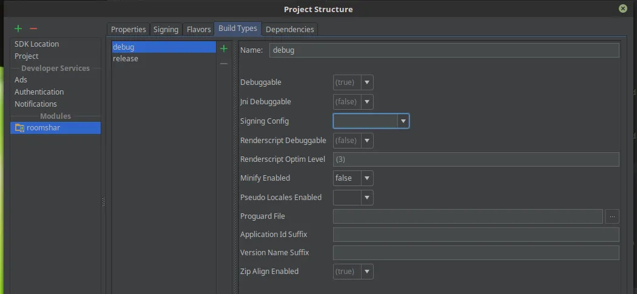This screenshot has width=637, height=294.
Task: Select Authentication under Developer Services
Action: (x=39, y=92)
